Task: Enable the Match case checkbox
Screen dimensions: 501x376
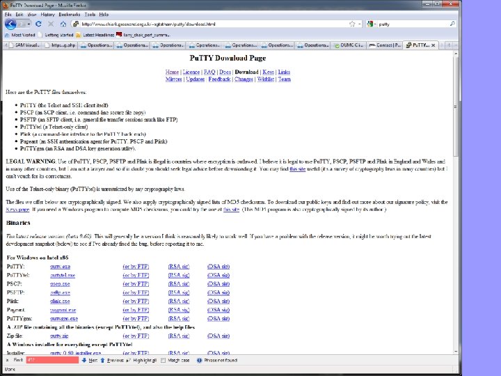Action: tap(164, 361)
